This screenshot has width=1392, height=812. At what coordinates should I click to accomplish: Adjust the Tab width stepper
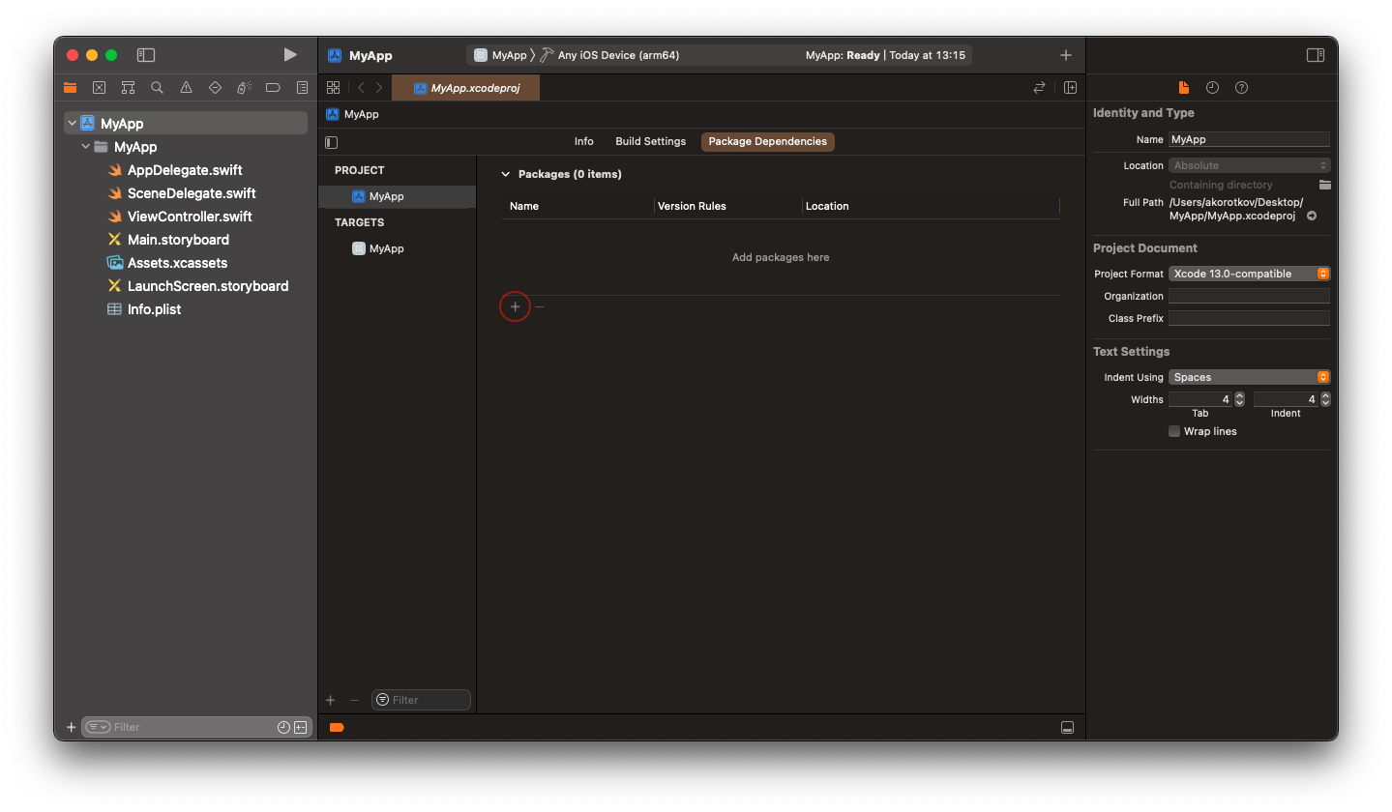point(1240,399)
